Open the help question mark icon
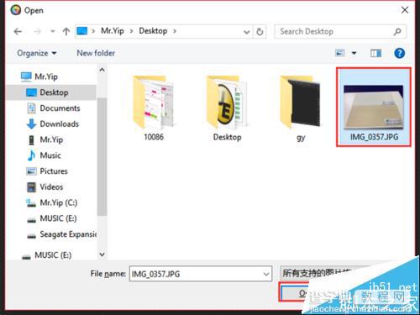 coord(400,53)
